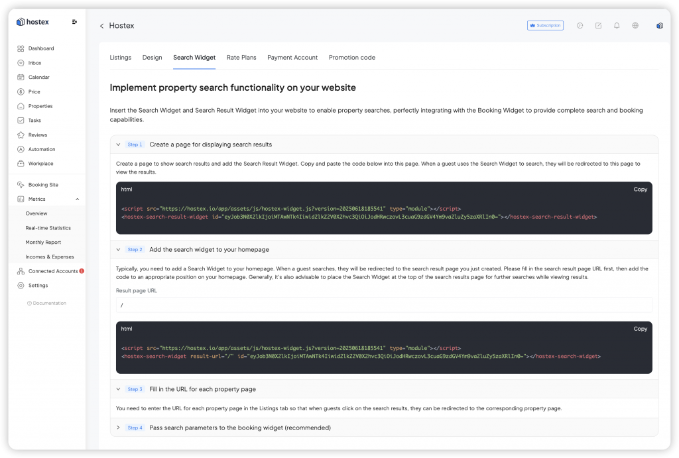Click the Reviews star icon
The height and width of the screenshot is (458, 679).
coord(21,135)
